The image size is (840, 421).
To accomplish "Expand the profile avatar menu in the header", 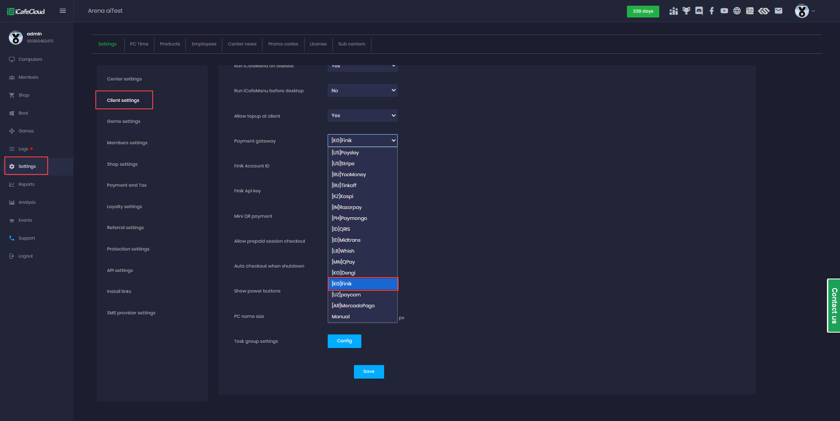I will [805, 11].
